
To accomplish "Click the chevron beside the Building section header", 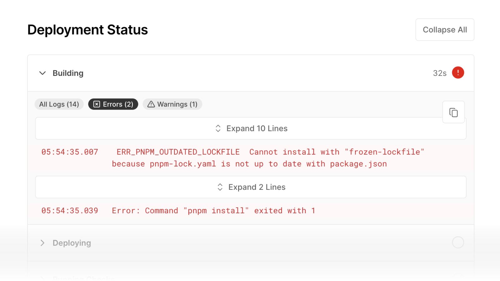I will [43, 73].
